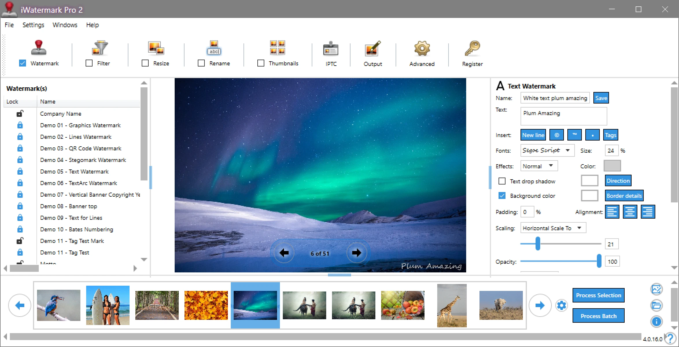
Task: Insert trademark symbol into text
Action: point(575,135)
